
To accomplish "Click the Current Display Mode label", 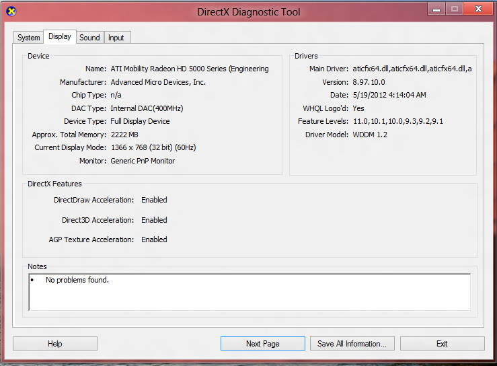I will (x=71, y=147).
